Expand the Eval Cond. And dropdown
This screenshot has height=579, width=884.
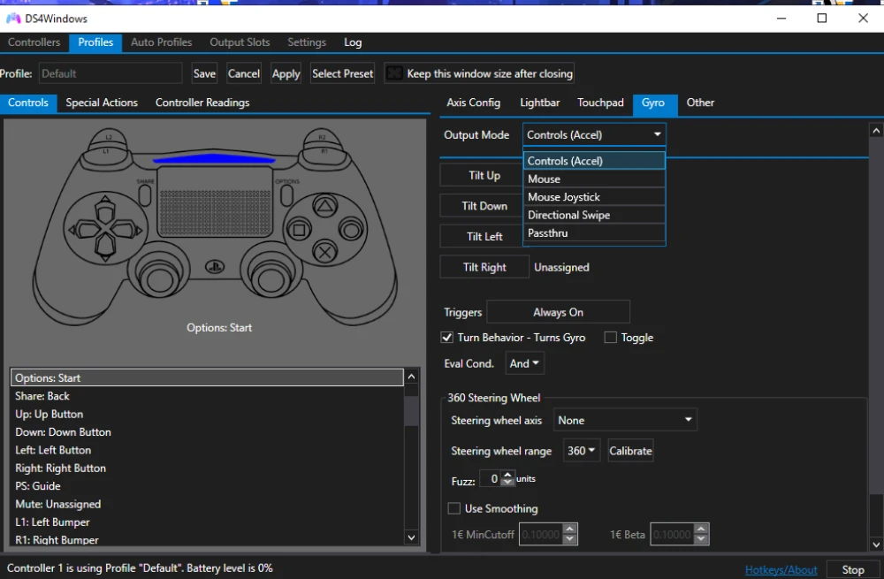click(x=524, y=363)
